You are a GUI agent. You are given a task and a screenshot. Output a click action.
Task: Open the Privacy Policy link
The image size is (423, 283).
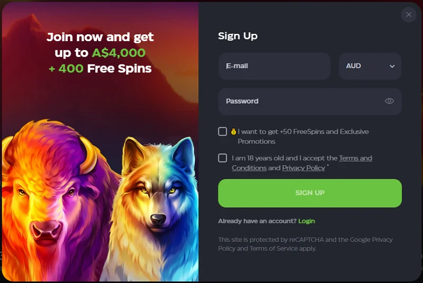click(x=304, y=168)
